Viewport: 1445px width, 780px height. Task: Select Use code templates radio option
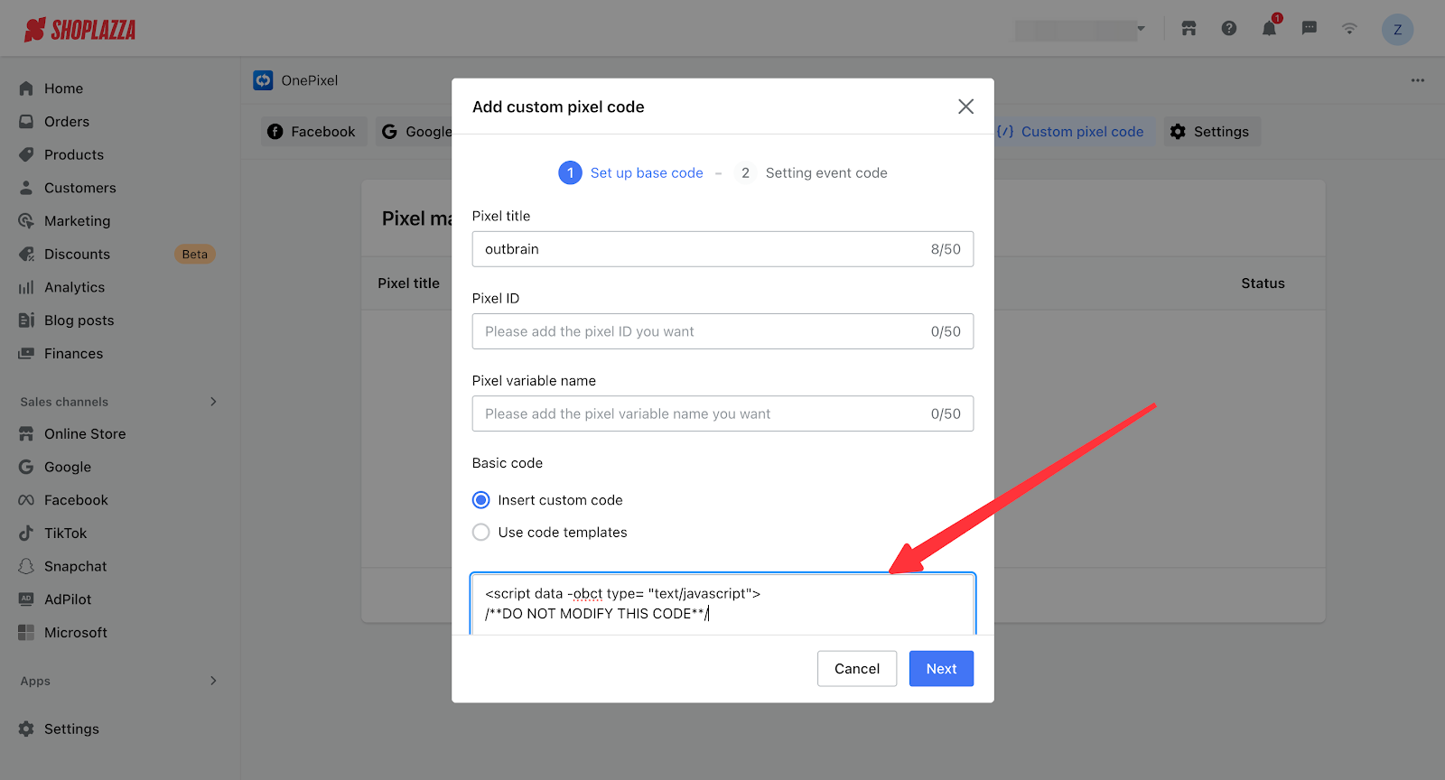[481, 533]
